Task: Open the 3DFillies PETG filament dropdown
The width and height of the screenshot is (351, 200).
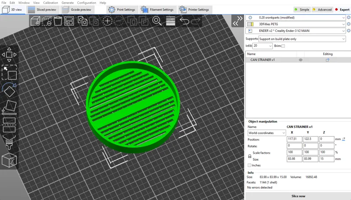Action: click(295, 24)
